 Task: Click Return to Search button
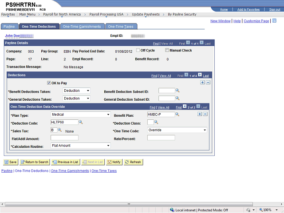pyautogui.click(x=35, y=162)
